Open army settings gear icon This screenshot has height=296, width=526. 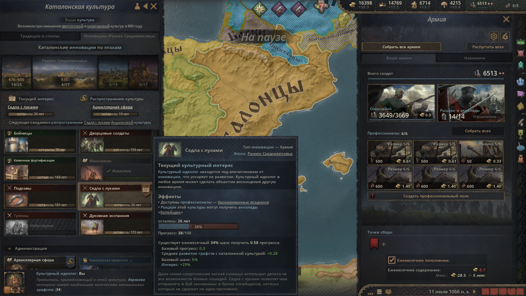(x=494, y=36)
